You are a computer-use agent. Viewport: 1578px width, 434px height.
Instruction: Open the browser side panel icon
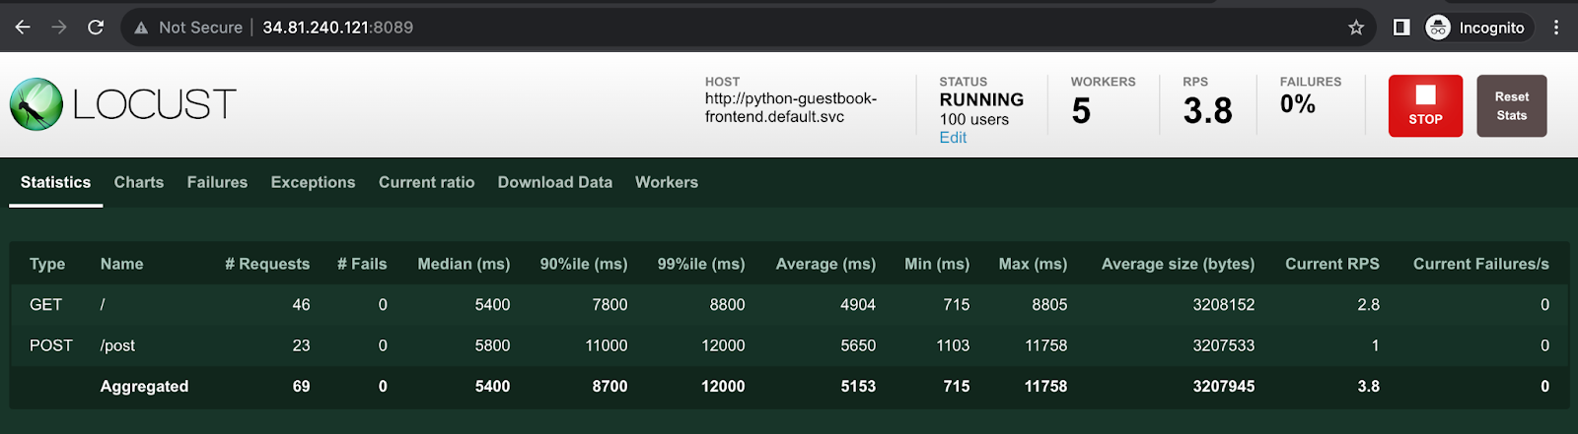tap(1401, 28)
